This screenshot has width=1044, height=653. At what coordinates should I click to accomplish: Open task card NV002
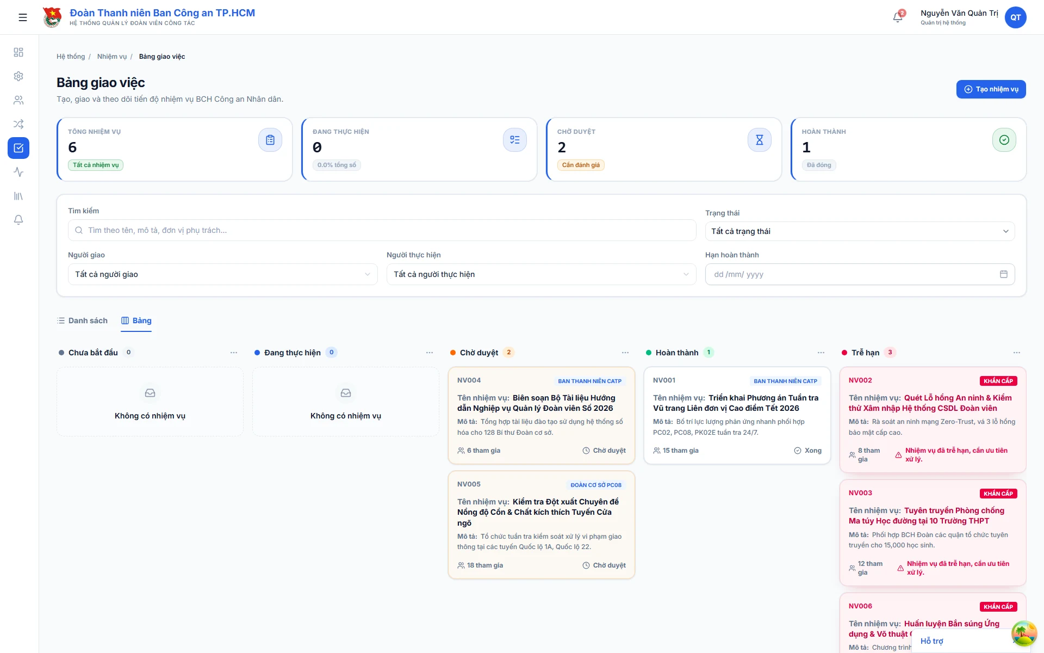933,420
